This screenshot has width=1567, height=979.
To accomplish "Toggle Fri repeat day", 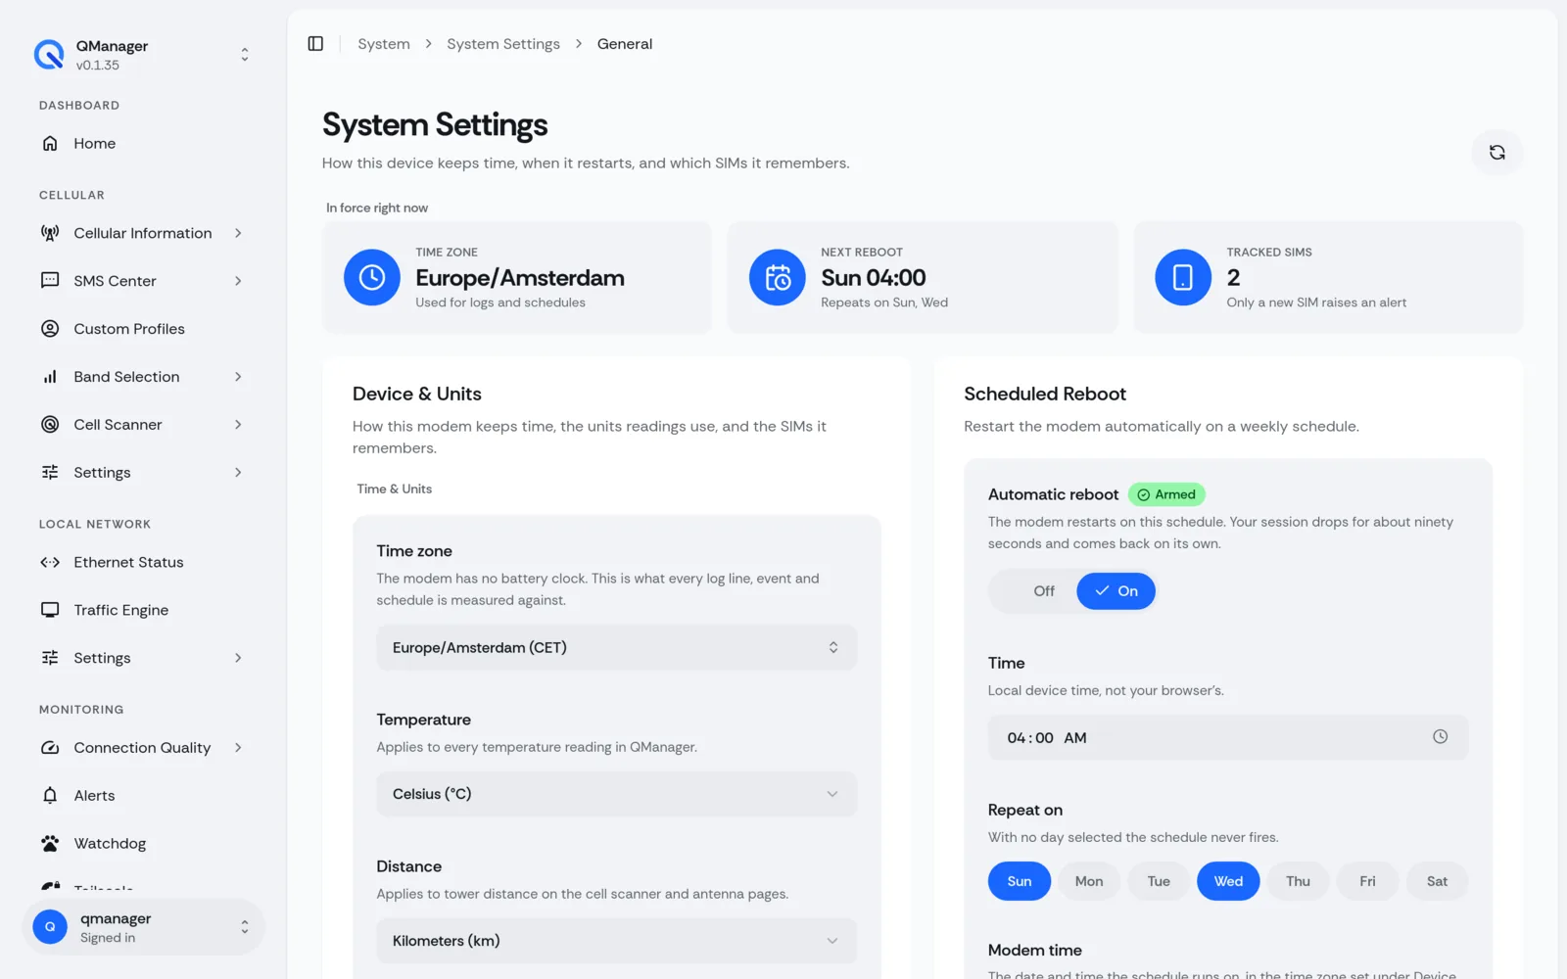I will point(1367,881).
